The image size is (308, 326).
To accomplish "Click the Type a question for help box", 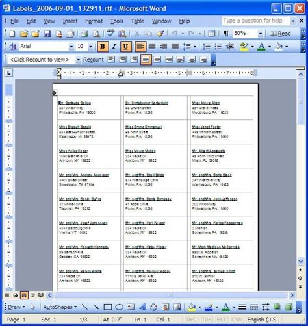I will coord(256,21).
